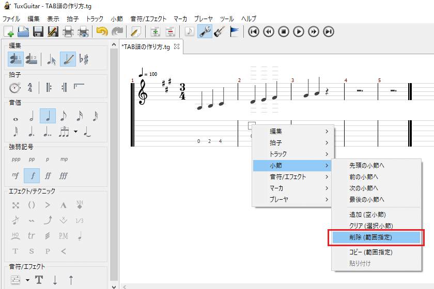The width and height of the screenshot is (434, 289).
Task: Close the TAB譜の作り方.tg tab
Action: (x=177, y=46)
